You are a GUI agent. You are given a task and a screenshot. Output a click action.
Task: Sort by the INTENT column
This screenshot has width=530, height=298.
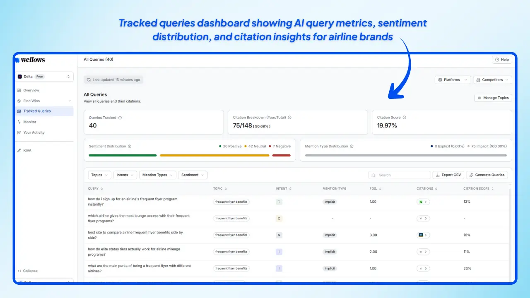click(x=284, y=189)
